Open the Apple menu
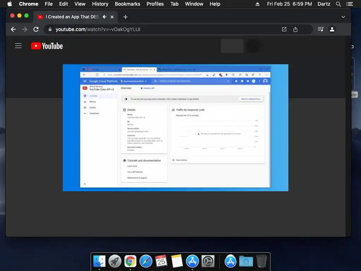This screenshot has height=271, width=361. coord(10,4)
